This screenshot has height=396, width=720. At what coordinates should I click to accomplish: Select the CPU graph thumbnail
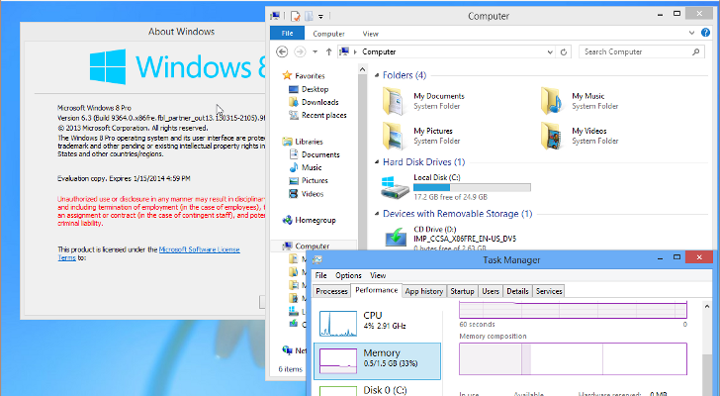point(338,324)
